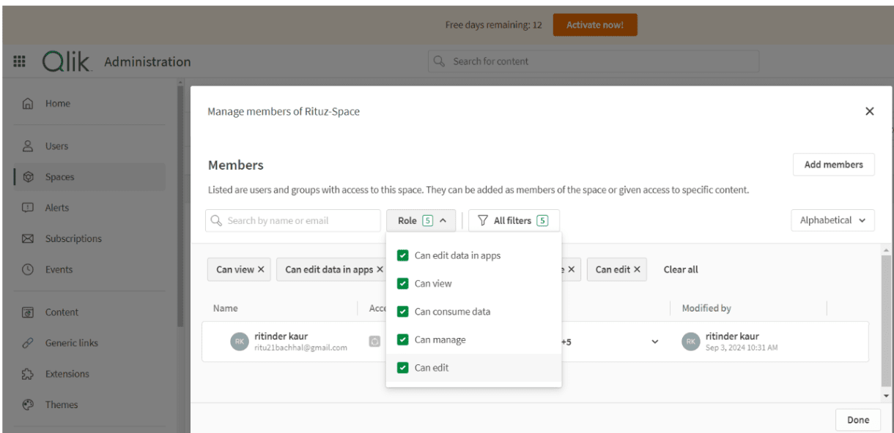The image size is (894, 433).
Task: Click the Spaces icon in the sidebar
Action: tap(29, 176)
